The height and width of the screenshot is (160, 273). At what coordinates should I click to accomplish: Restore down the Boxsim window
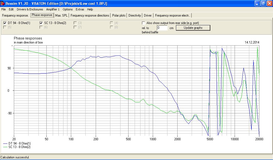(x=263, y=3)
